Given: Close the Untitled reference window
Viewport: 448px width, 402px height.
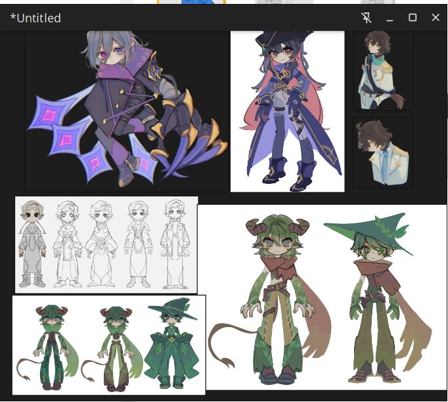Looking at the screenshot, I should [x=436, y=18].
